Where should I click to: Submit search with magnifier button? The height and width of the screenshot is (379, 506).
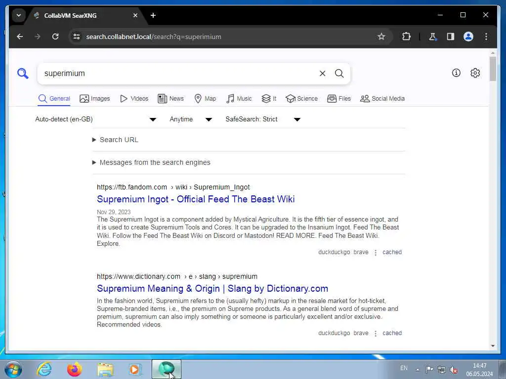339,74
